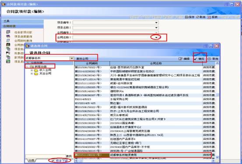Confirm selection with the 确定 checkmark button
Viewport: 242px width, 164px height.
click(x=199, y=59)
